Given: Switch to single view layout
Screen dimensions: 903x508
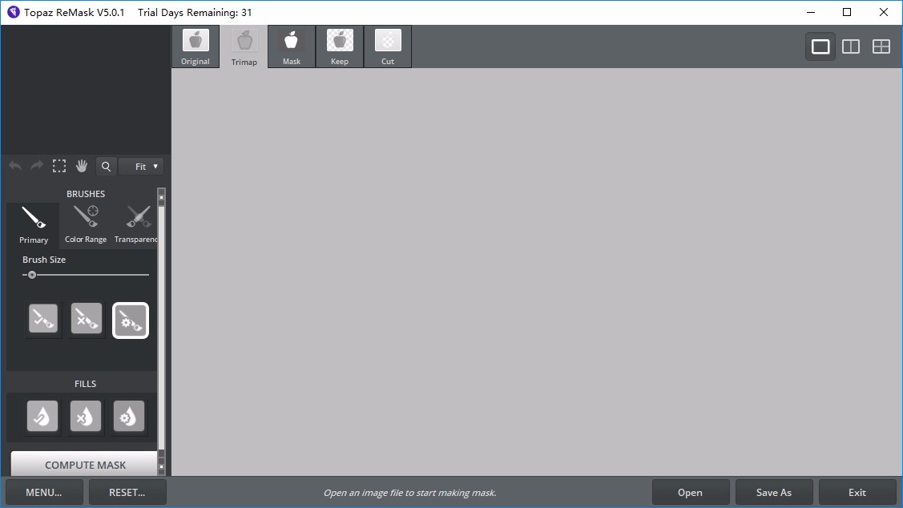Looking at the screenshot, I should pyautogui.click(x=820, y=46).
